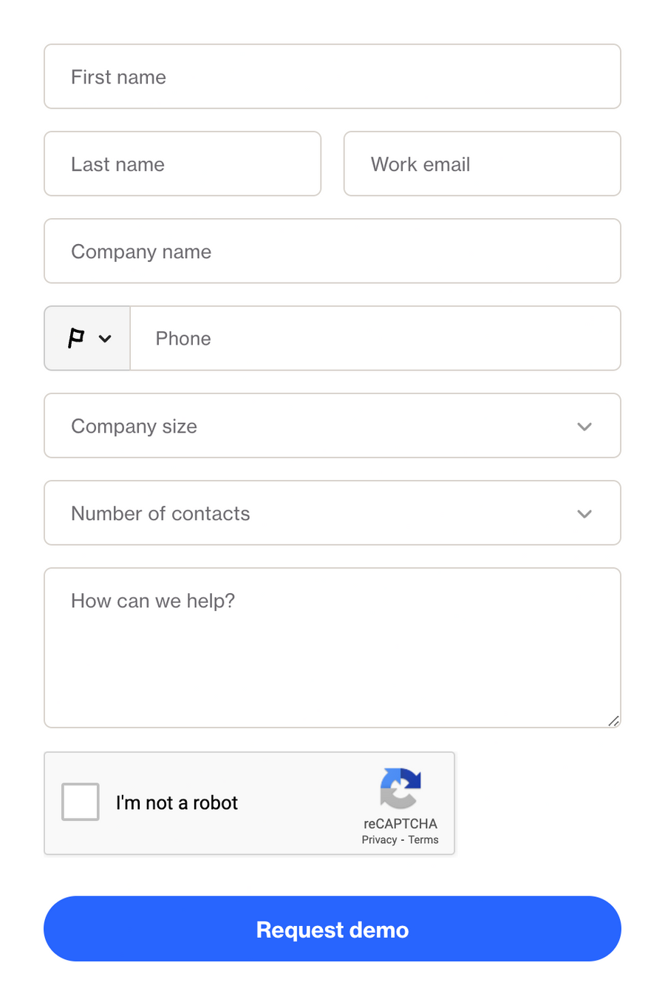Toggle the reCAPTCHA verification checkbox
This screenshot has height=1005, width=665.
point(80,801)
